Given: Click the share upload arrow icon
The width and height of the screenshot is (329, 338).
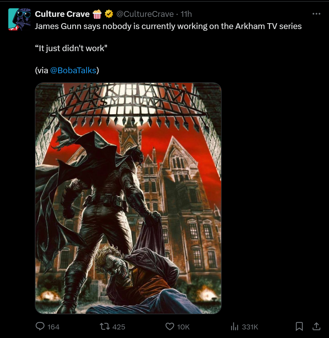Looking at the screenshot, I should pos(316,326).
